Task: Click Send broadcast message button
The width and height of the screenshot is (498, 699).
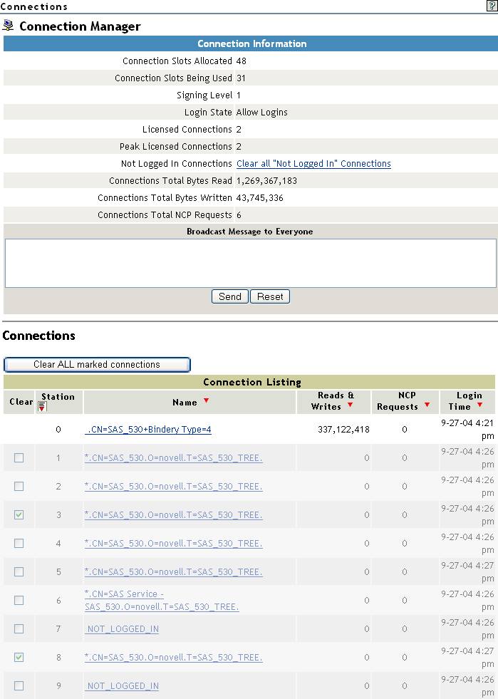Action: click(229, 297)
